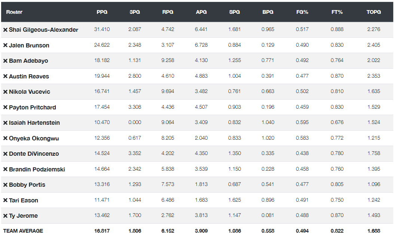Remove Ty Jerome from the roster
Screen dimensions: 394x242
point(5,216)
